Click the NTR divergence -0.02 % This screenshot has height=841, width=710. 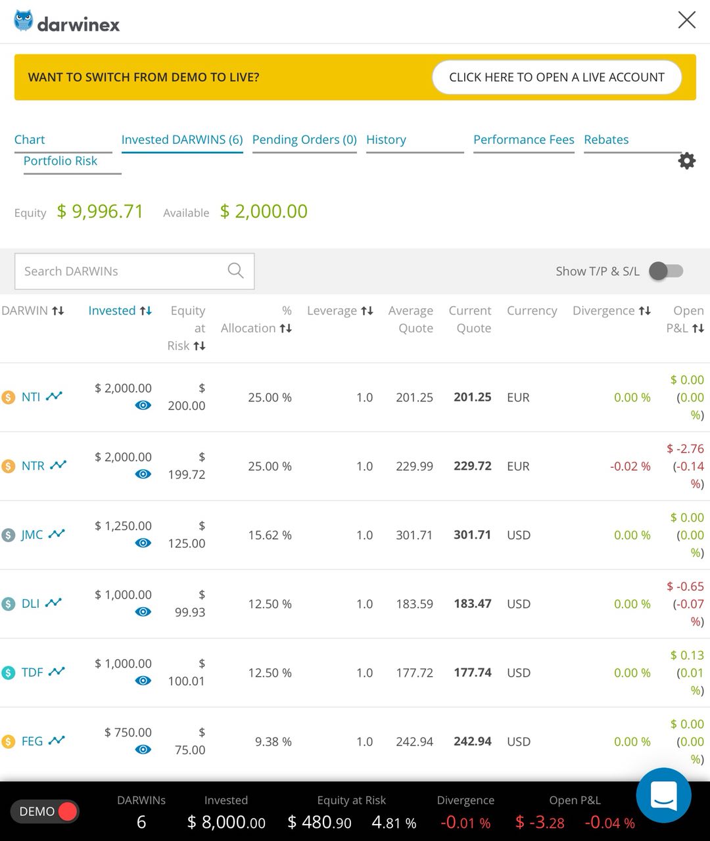(x=630, y=466)
